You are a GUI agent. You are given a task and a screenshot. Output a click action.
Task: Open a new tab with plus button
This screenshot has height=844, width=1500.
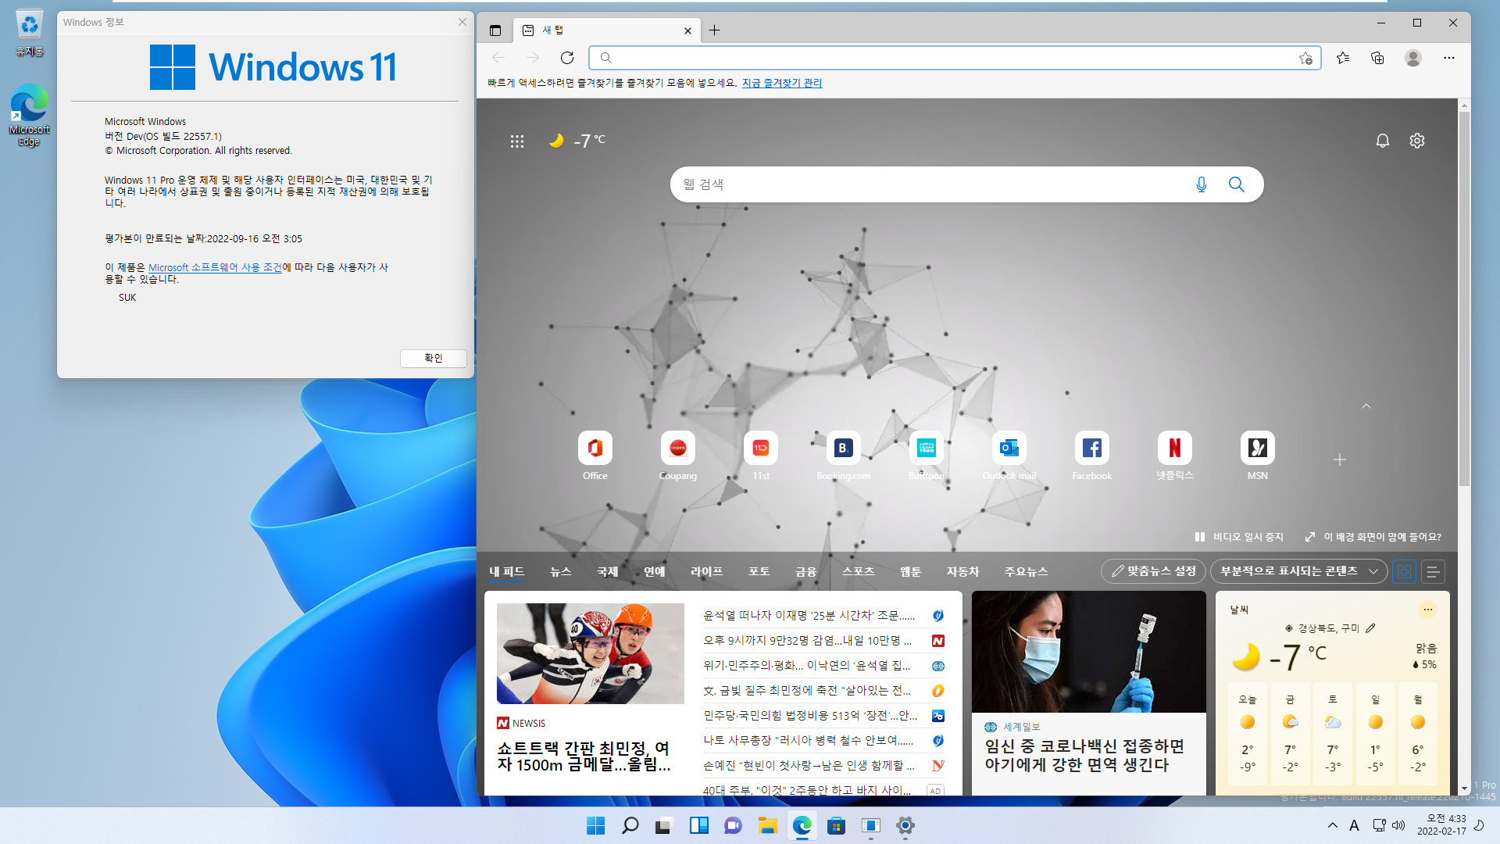pyautogui.click(x=714, y=30)
